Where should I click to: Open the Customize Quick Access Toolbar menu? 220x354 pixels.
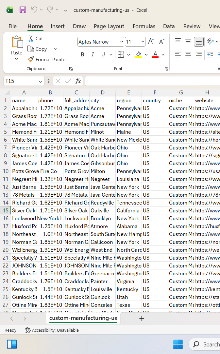pos(65,10)
